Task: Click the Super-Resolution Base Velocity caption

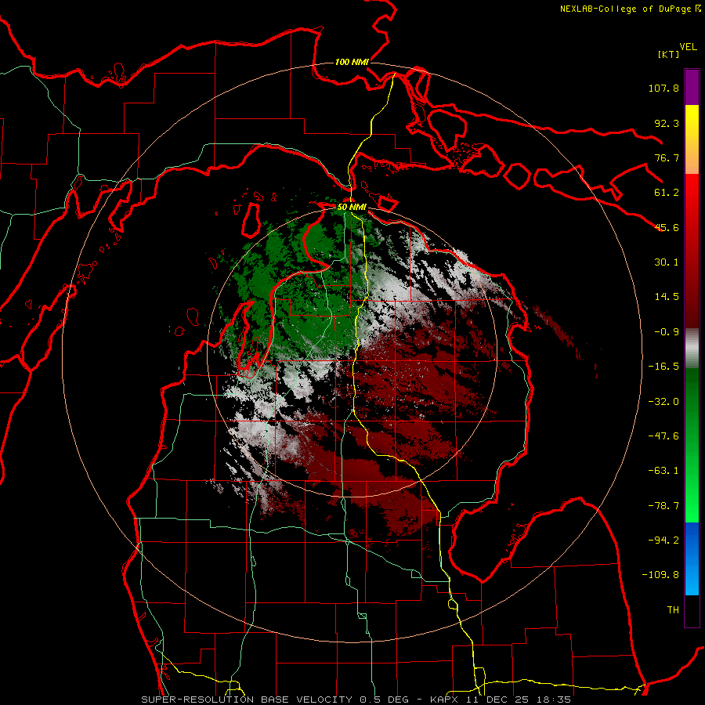Action: click(x=356, y=700)
